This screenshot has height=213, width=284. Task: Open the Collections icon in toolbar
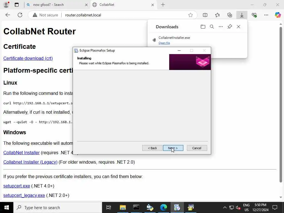pyautogui.click(x=230, y=15)
